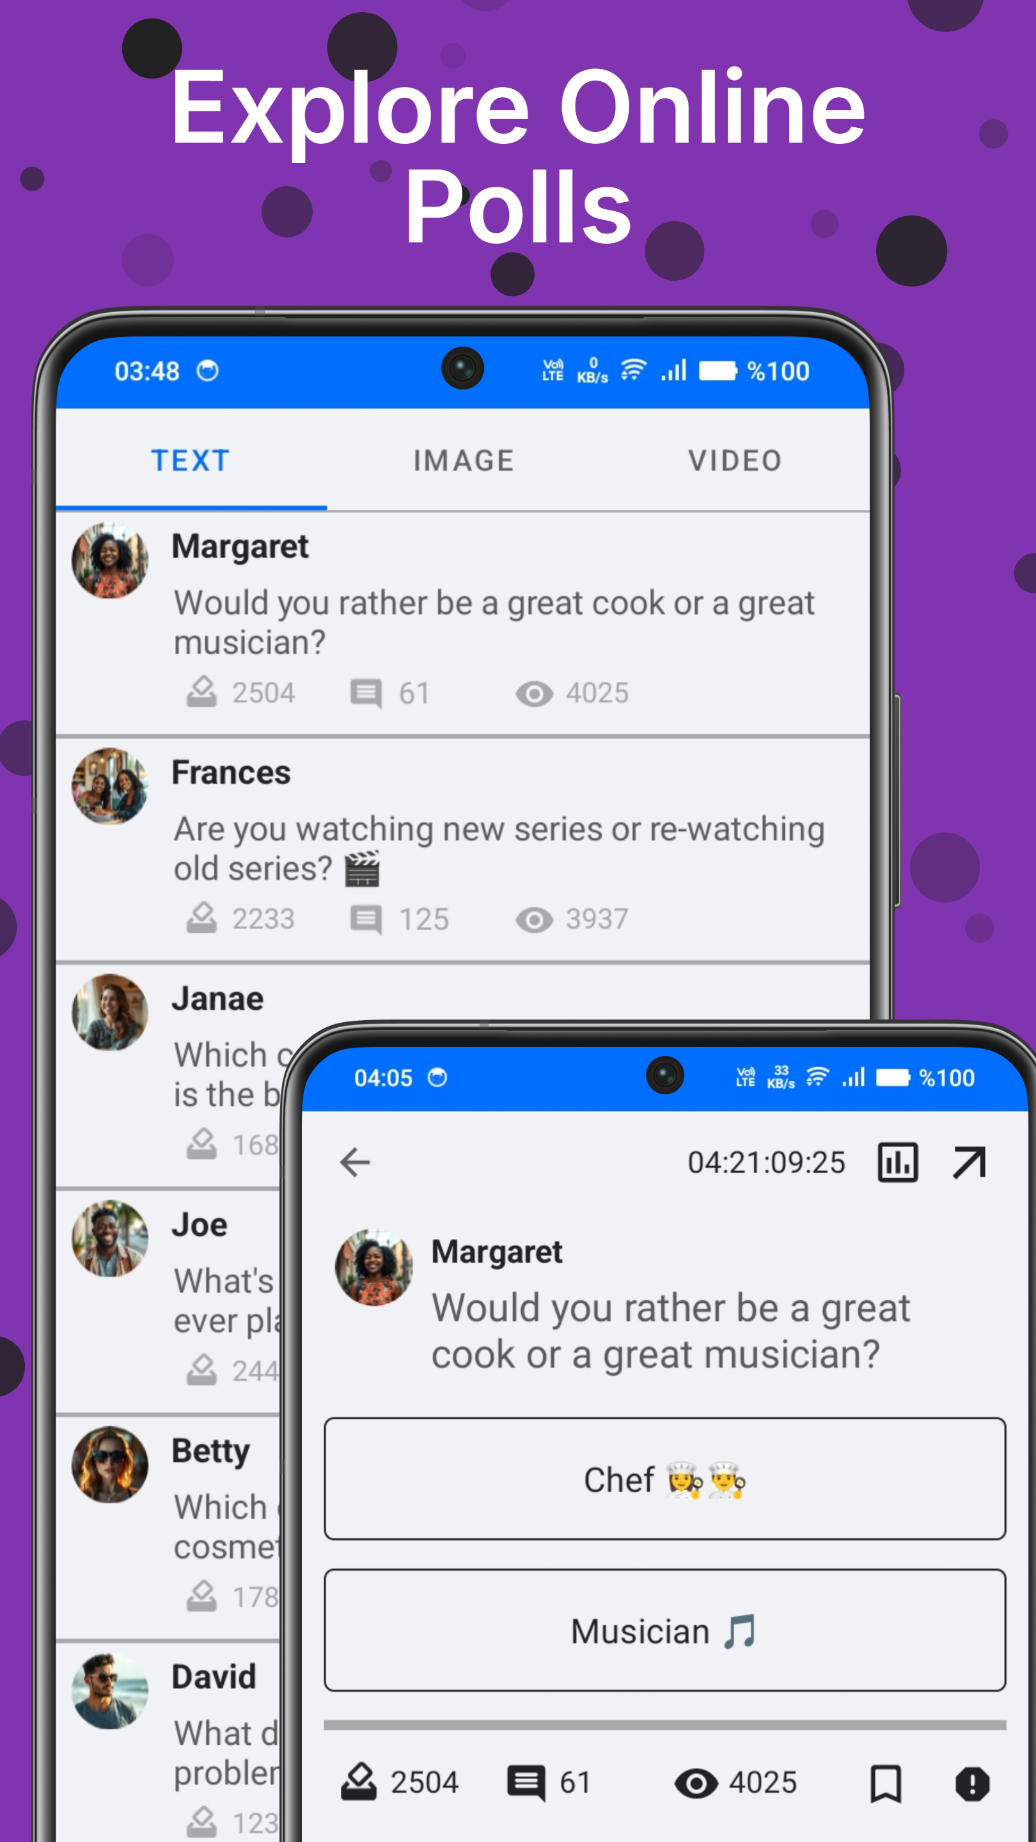1036x1842 pixels.
Task: Tap Joe's avatar in the list
Action: point(110,1238)
